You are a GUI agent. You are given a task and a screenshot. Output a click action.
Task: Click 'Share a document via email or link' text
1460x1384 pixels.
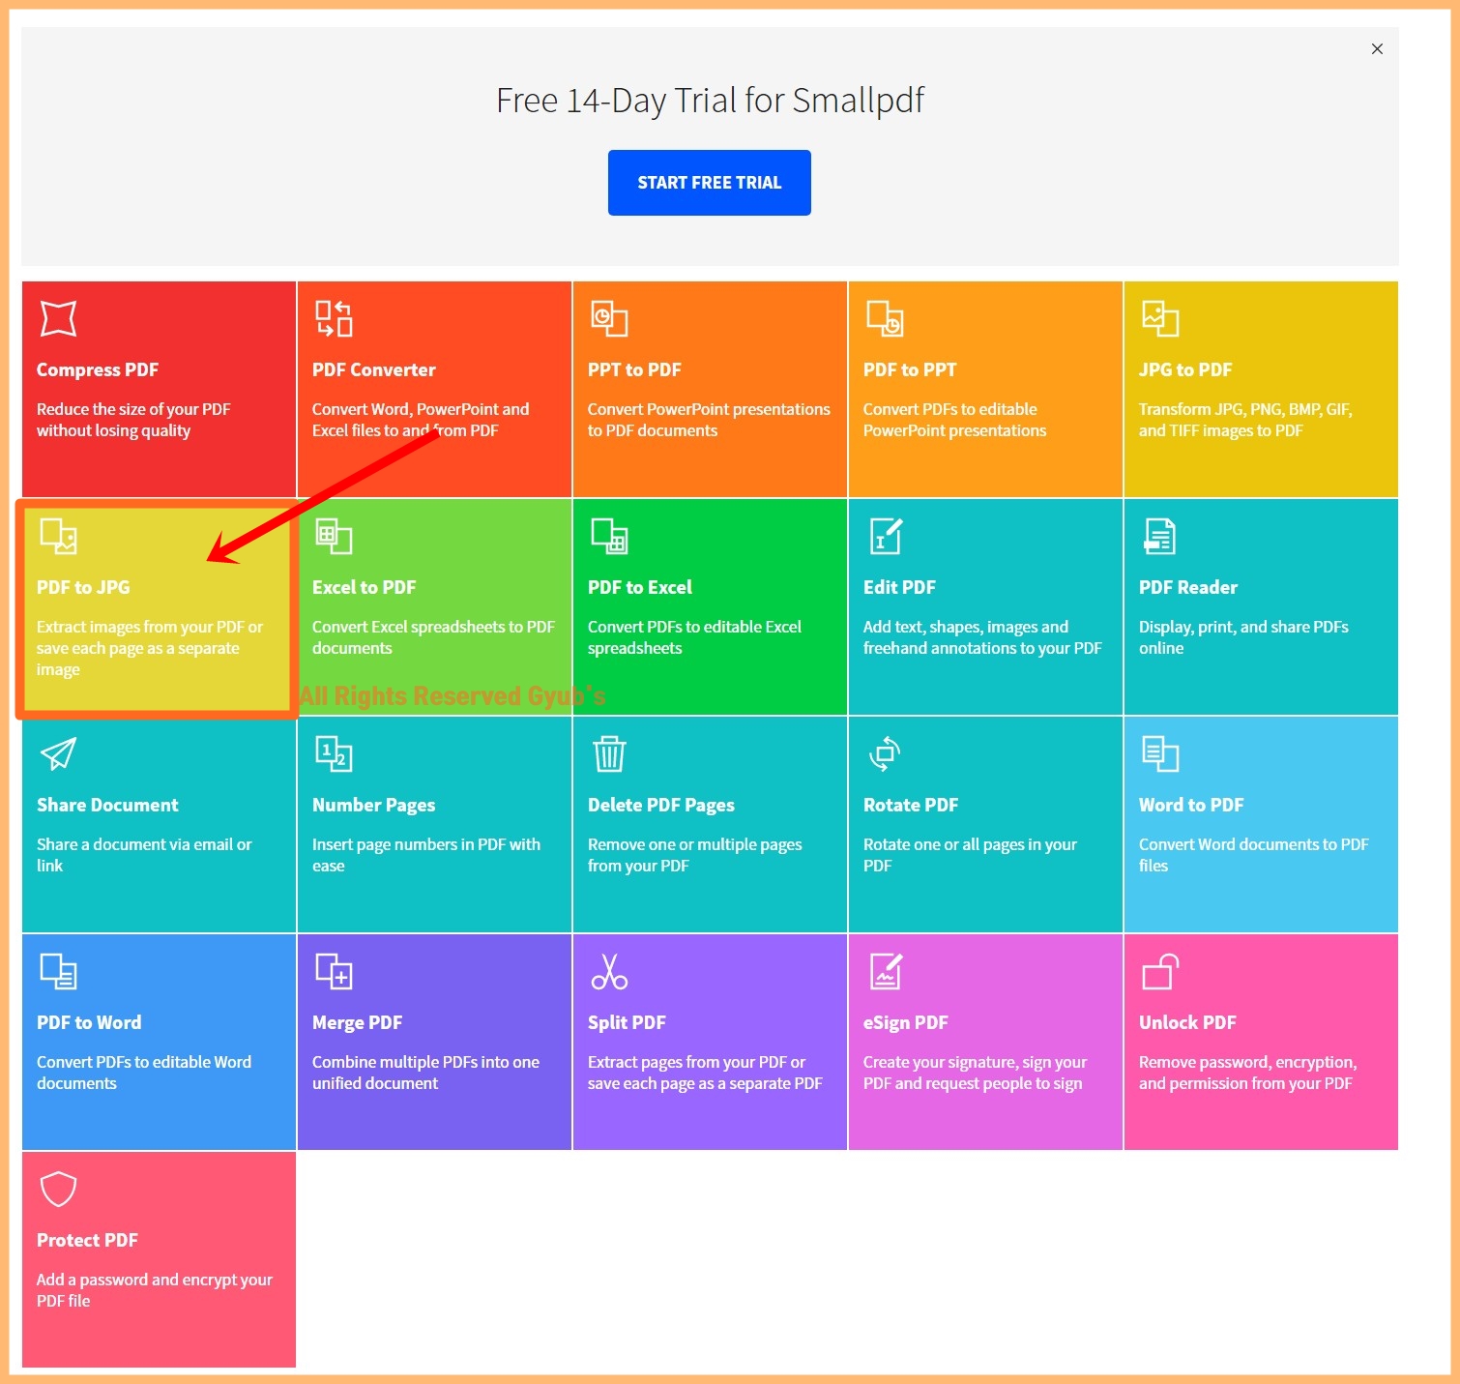[x=144, y=855]
